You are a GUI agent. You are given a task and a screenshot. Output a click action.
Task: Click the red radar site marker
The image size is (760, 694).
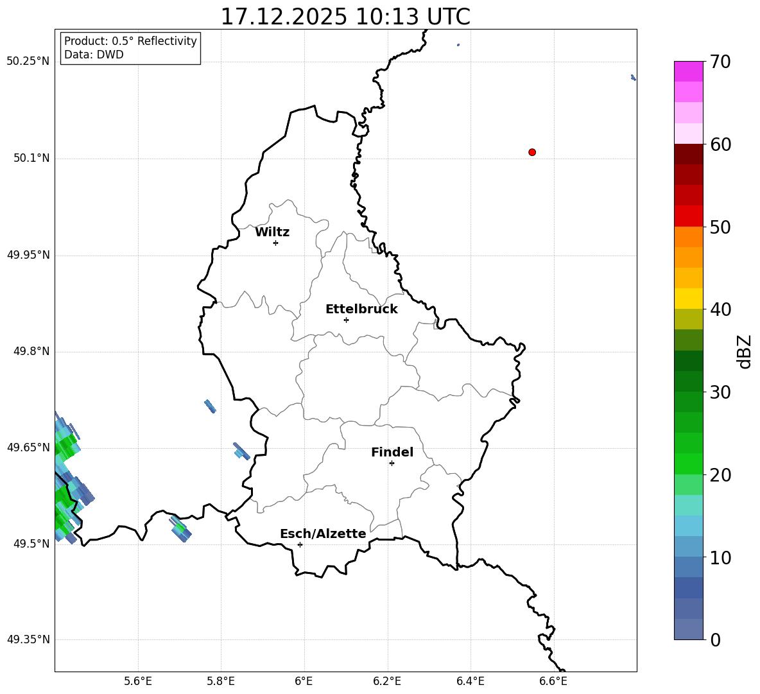[532, 152]
